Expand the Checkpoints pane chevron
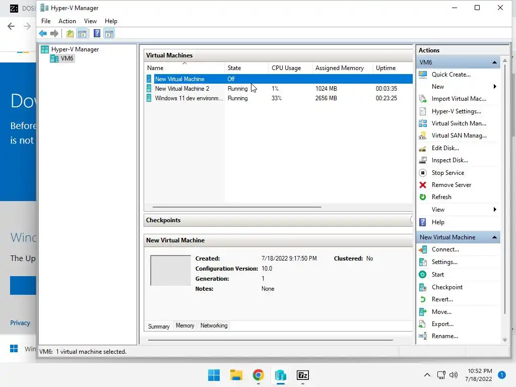 411,220
